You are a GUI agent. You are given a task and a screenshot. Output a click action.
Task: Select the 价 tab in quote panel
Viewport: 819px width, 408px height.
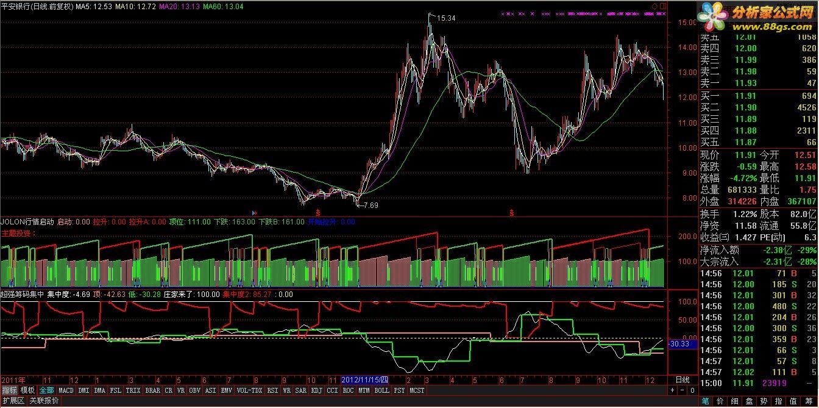[x=720, y=401]
